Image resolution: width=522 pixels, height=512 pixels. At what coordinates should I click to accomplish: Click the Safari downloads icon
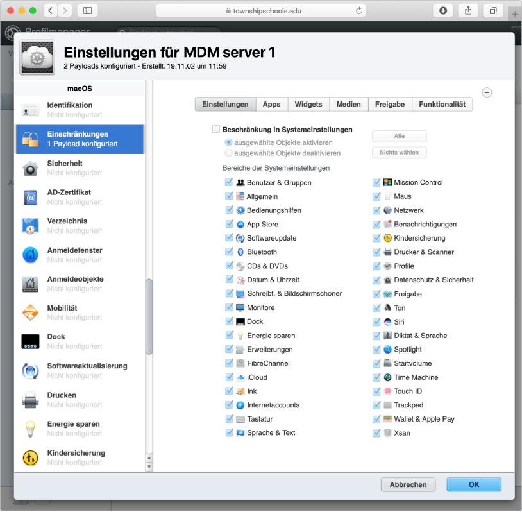click(x=443, y=11)
